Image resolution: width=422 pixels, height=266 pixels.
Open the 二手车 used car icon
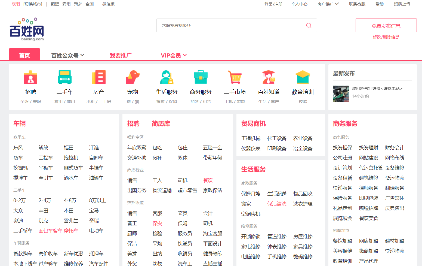[x=64, y=77]
